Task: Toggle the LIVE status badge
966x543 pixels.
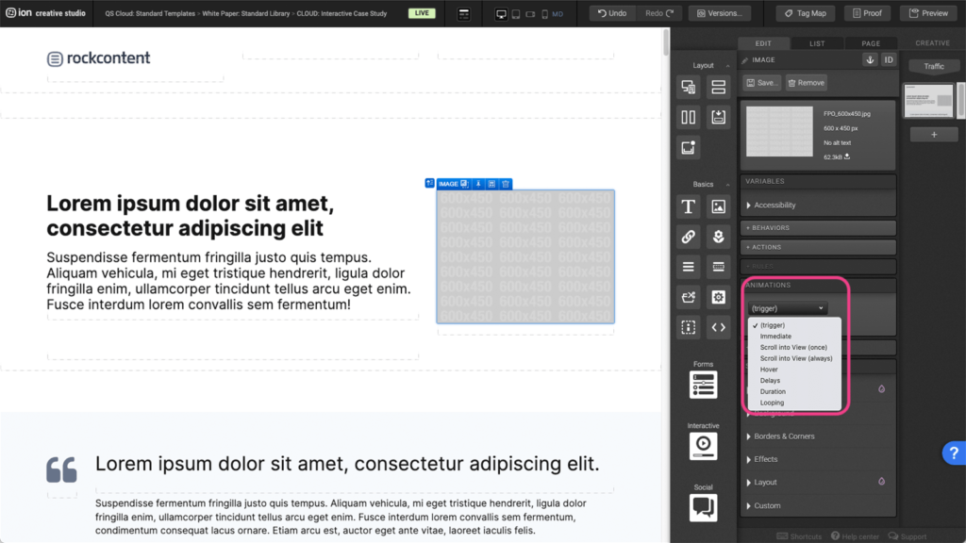Action: click(x=422, y=14)
